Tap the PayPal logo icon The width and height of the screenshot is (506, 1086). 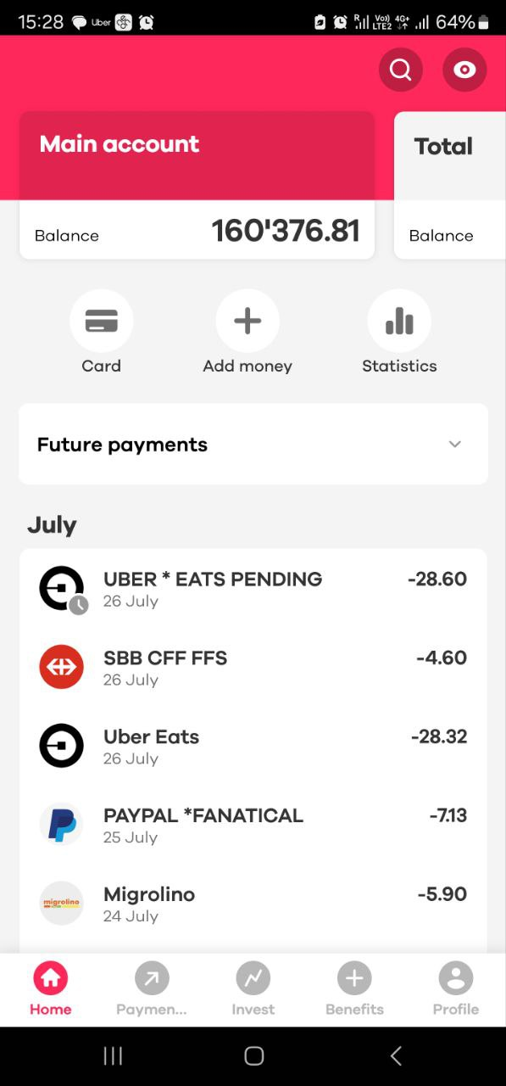click(62, 825)
